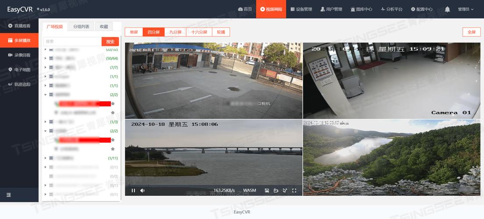Mute the bridge camera audio
484x219 pixels.
tap(142, 191)
